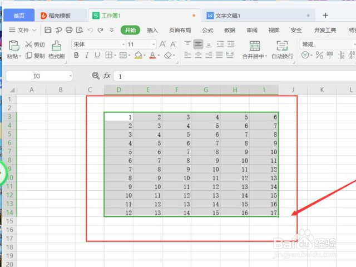The height and width of the screenshot is (267, 356).
Task: Open the 公式 ribbon tab
Action: click(x=207, y=30)
